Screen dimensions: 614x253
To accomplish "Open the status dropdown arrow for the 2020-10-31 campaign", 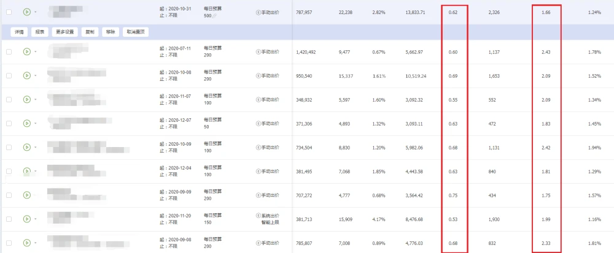I will coord(35,12).
